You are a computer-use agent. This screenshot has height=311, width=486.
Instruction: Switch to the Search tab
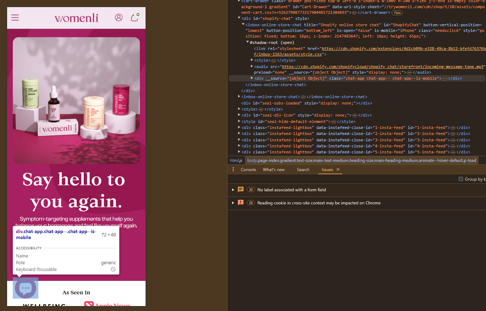coord(303,170)
